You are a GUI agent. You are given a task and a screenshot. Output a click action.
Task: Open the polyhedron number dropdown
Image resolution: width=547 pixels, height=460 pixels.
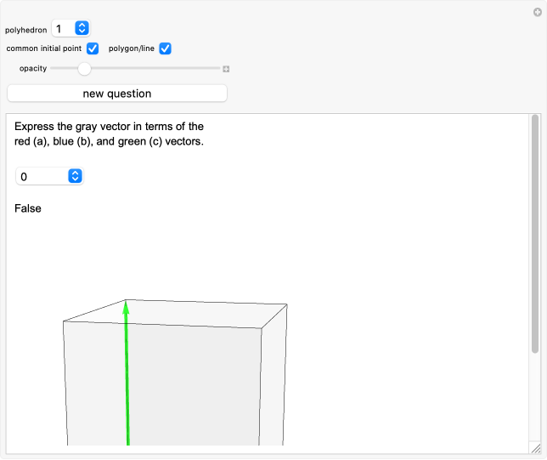click(x=70, y=29)
